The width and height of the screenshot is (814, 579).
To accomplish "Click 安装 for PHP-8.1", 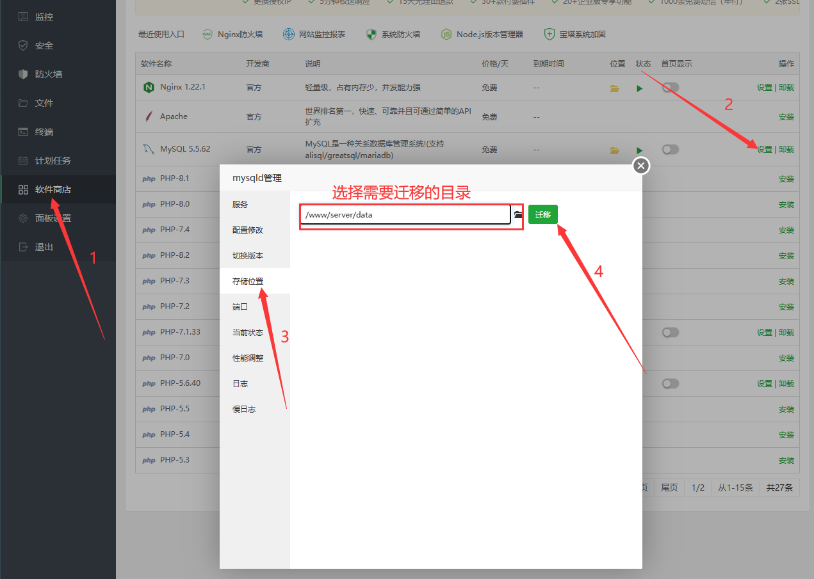I will [x=786, y=179].
